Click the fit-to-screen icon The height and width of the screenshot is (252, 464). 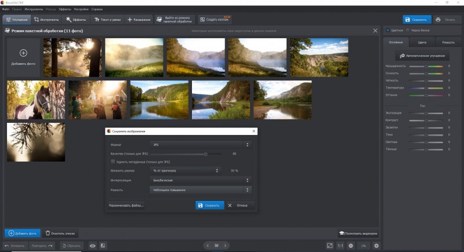coord(329,246)
